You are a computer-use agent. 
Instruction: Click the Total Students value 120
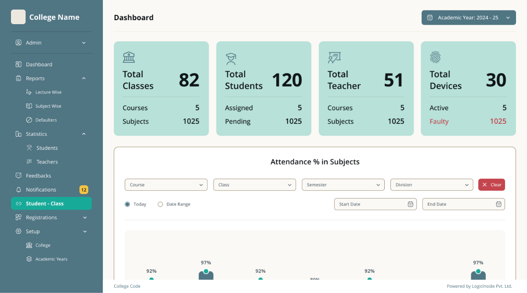287,80
